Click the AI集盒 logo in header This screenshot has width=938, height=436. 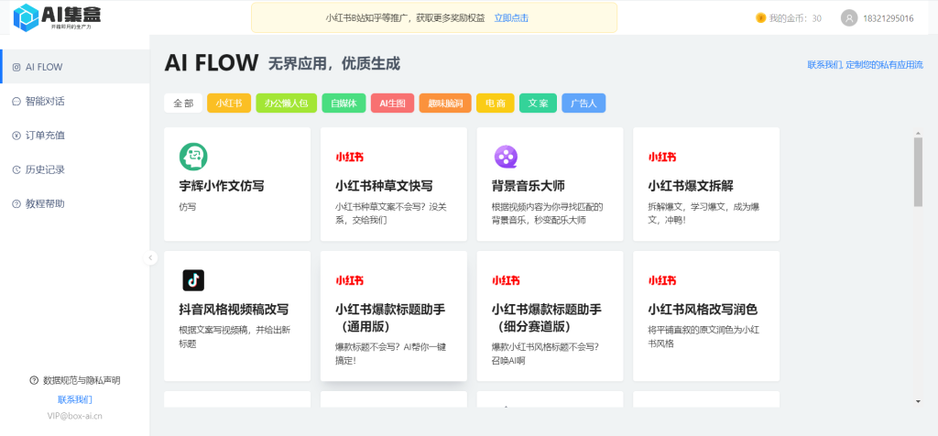click(55, 16)
